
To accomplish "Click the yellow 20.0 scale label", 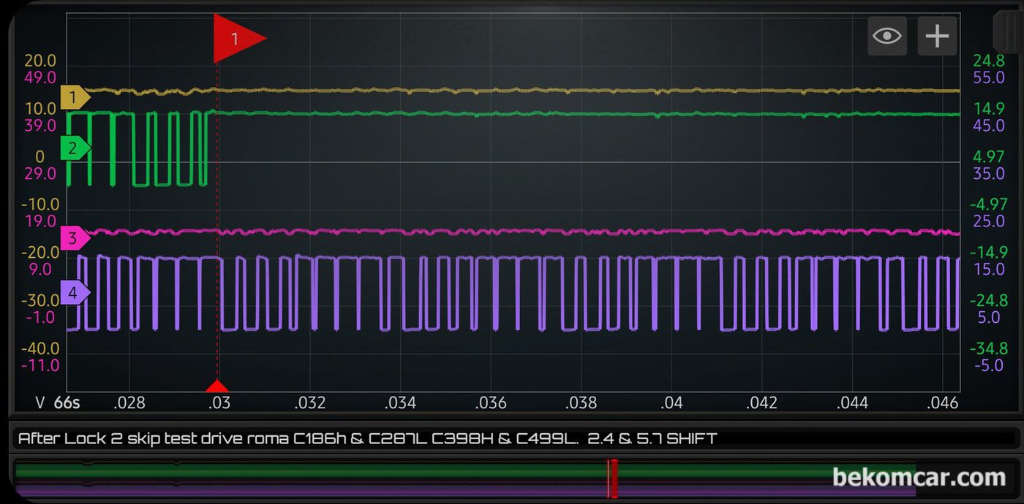I will click(x=40, y=61).
